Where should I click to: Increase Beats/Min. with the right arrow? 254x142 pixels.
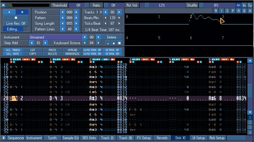click(120, 18)
